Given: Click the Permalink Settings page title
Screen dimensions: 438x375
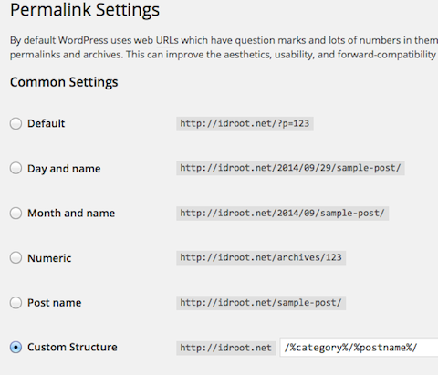Looking at the screenshot, I should (x=85, y=10).
